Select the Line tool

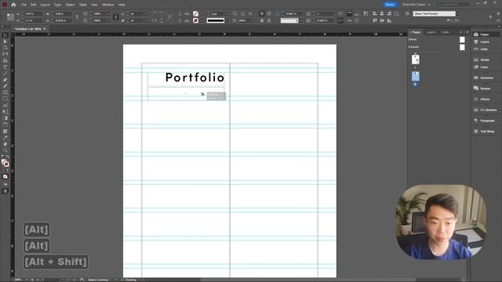tap(5, 74)
